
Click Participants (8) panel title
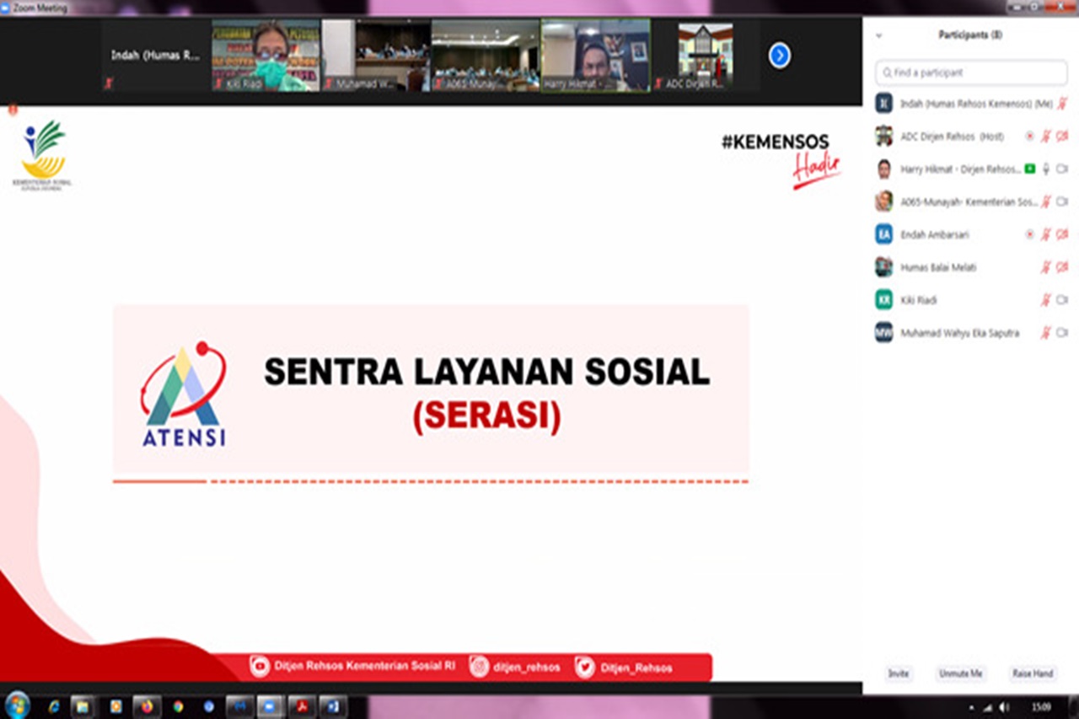pyautogui.click(x=970, y=35)
